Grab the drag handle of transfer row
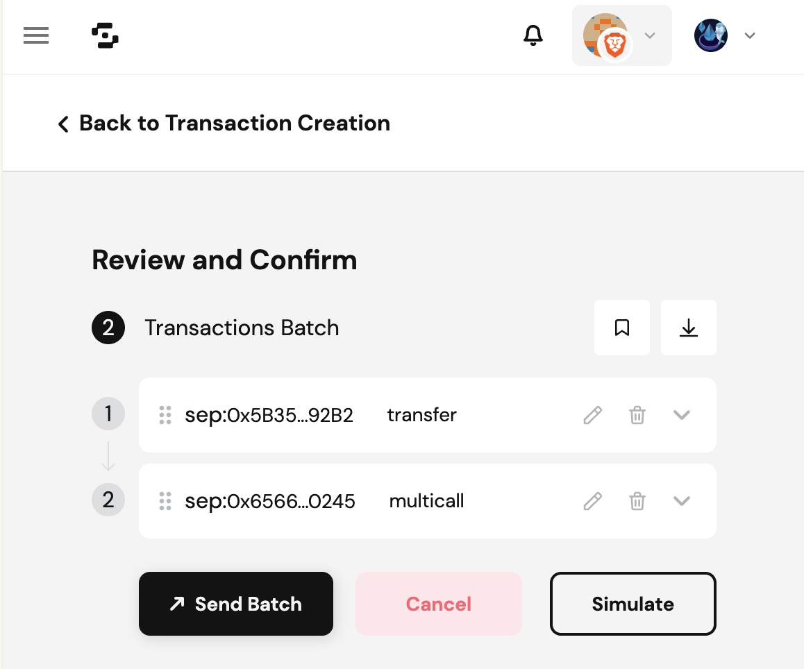The width and height of the screenshot is (804, 669). point(165,415)
